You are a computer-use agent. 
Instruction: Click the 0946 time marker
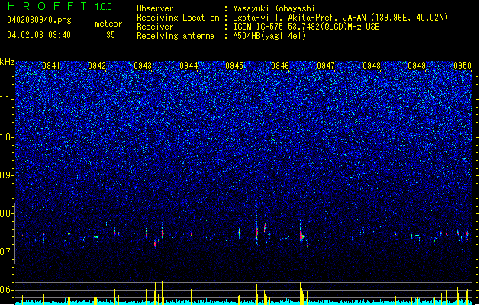pyautogui.click(x=280, y=66)
